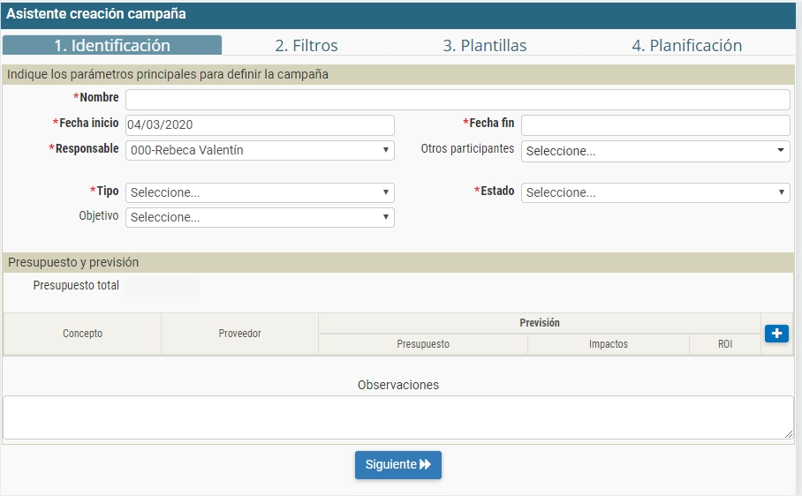The width and height of the screenshot is (802, 496).
Task: Expand the Objetivo dropdown
Action: [x=260, y=217]
